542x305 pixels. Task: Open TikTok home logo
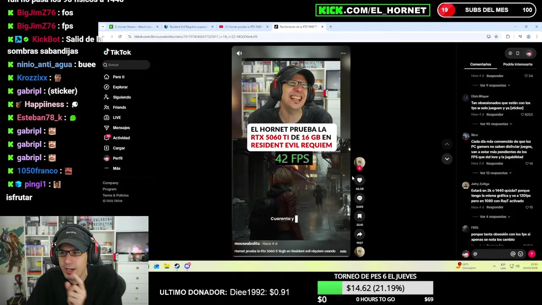click(x=117, y=52)
